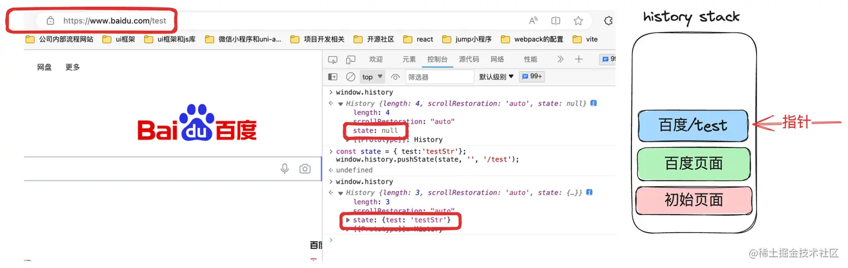Open the 公司内部流程网站 bookmark folder
848x268 pixels.
click(x=59, y=39)
